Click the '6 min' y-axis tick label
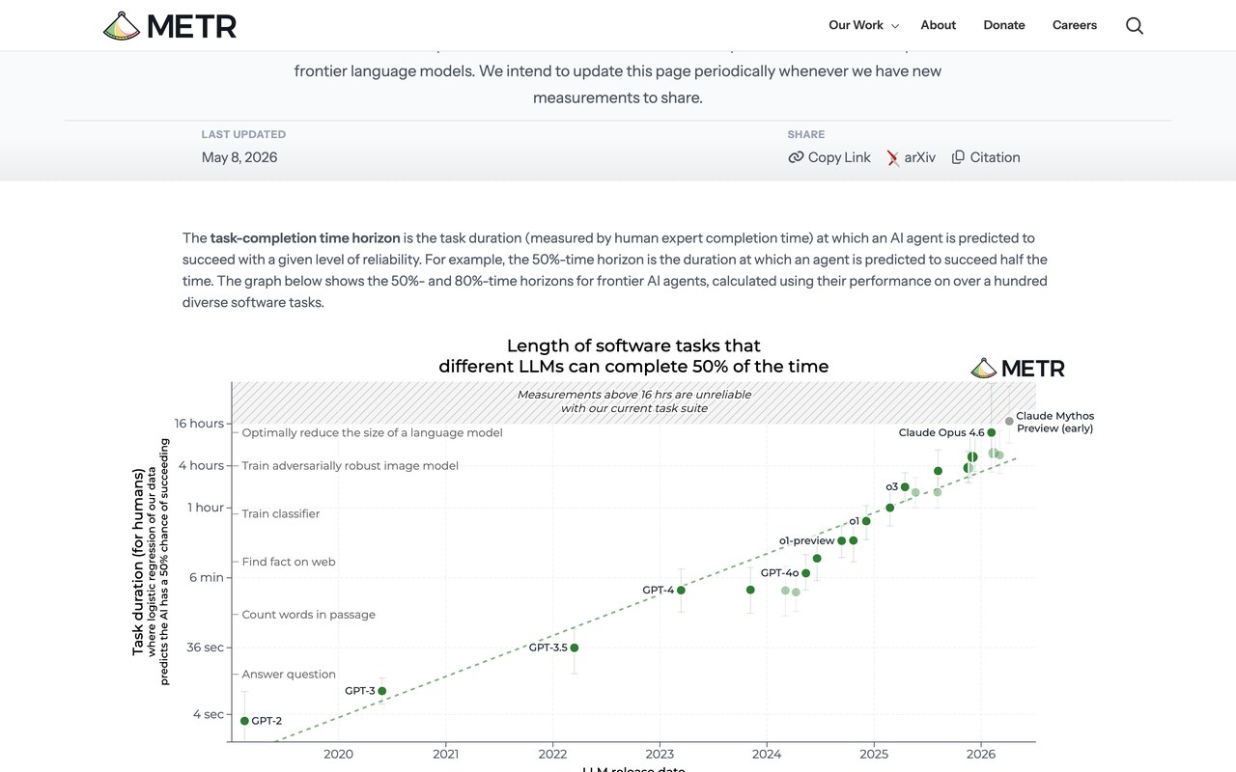Viewport: 1236px width, 772px height. coord(207,577)
